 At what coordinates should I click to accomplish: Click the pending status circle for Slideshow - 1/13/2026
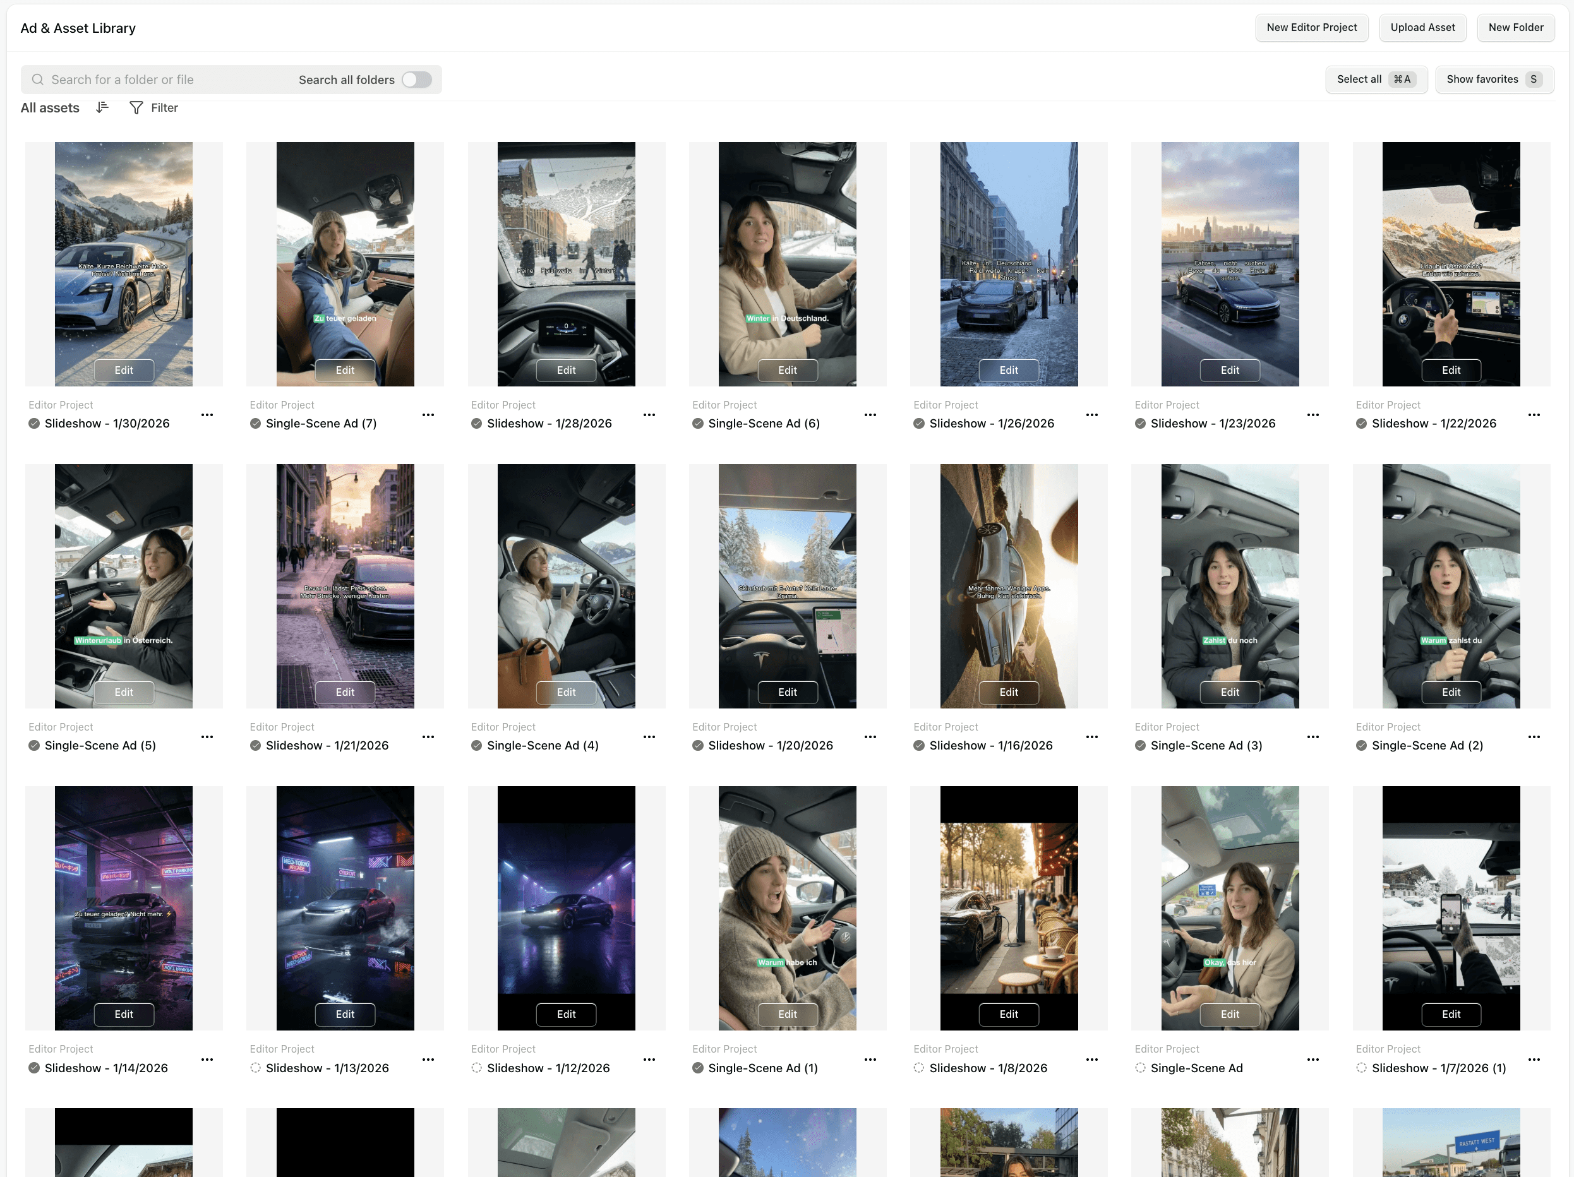click(x=255, y=1068)
